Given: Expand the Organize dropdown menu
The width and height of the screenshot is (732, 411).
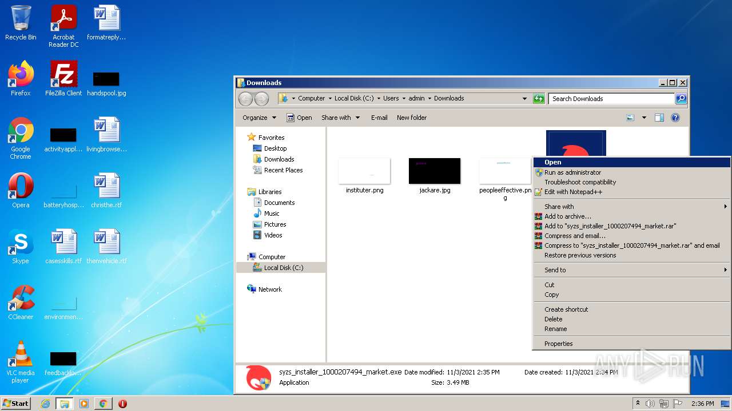Looking at the screenshot, I should 259,118.
